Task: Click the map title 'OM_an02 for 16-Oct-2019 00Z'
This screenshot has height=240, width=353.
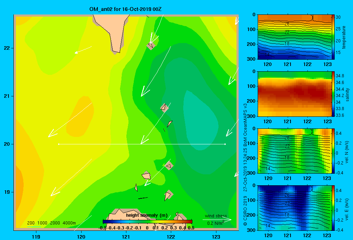Action: [125, 9]
